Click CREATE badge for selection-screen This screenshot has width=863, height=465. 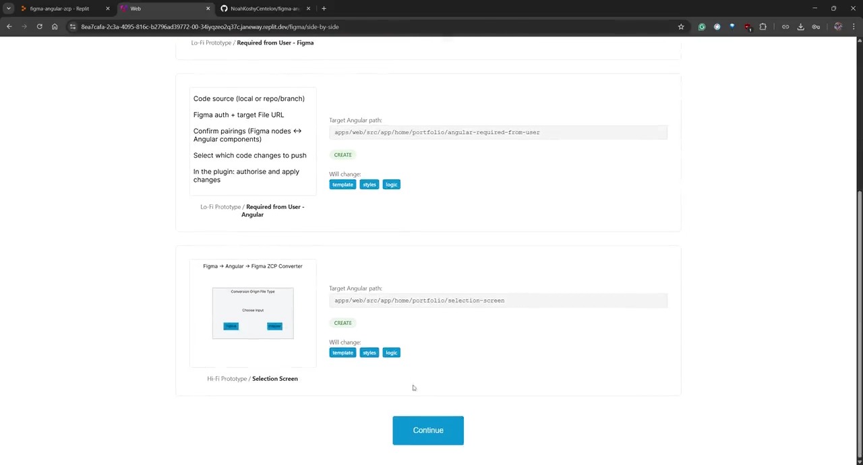tap(343, 323)
